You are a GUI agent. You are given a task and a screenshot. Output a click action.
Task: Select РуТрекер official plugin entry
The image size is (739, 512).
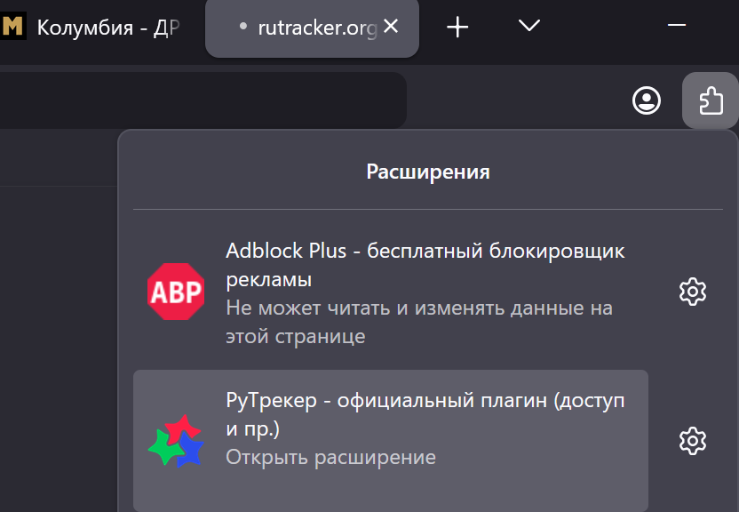391,441
